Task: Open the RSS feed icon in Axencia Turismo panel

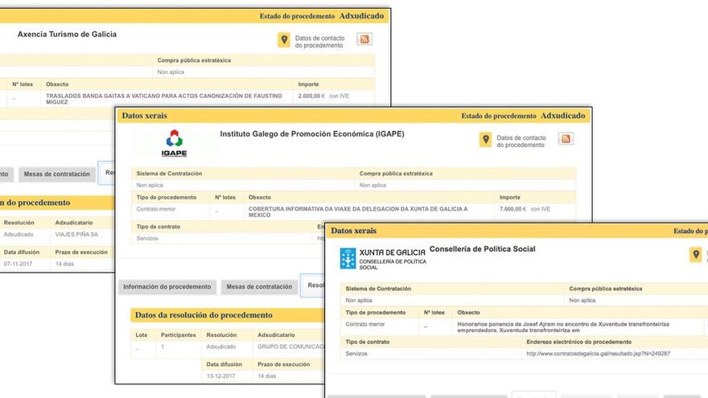Action: (364, 39)
